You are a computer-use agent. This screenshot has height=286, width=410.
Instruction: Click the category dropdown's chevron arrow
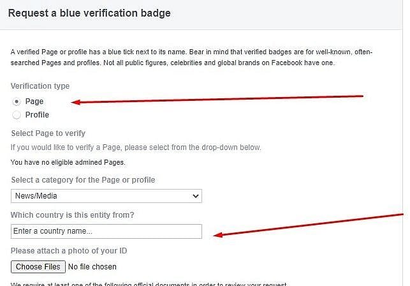coord(194,196)
